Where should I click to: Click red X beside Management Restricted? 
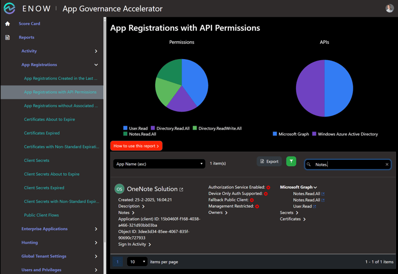coord(257,206)
